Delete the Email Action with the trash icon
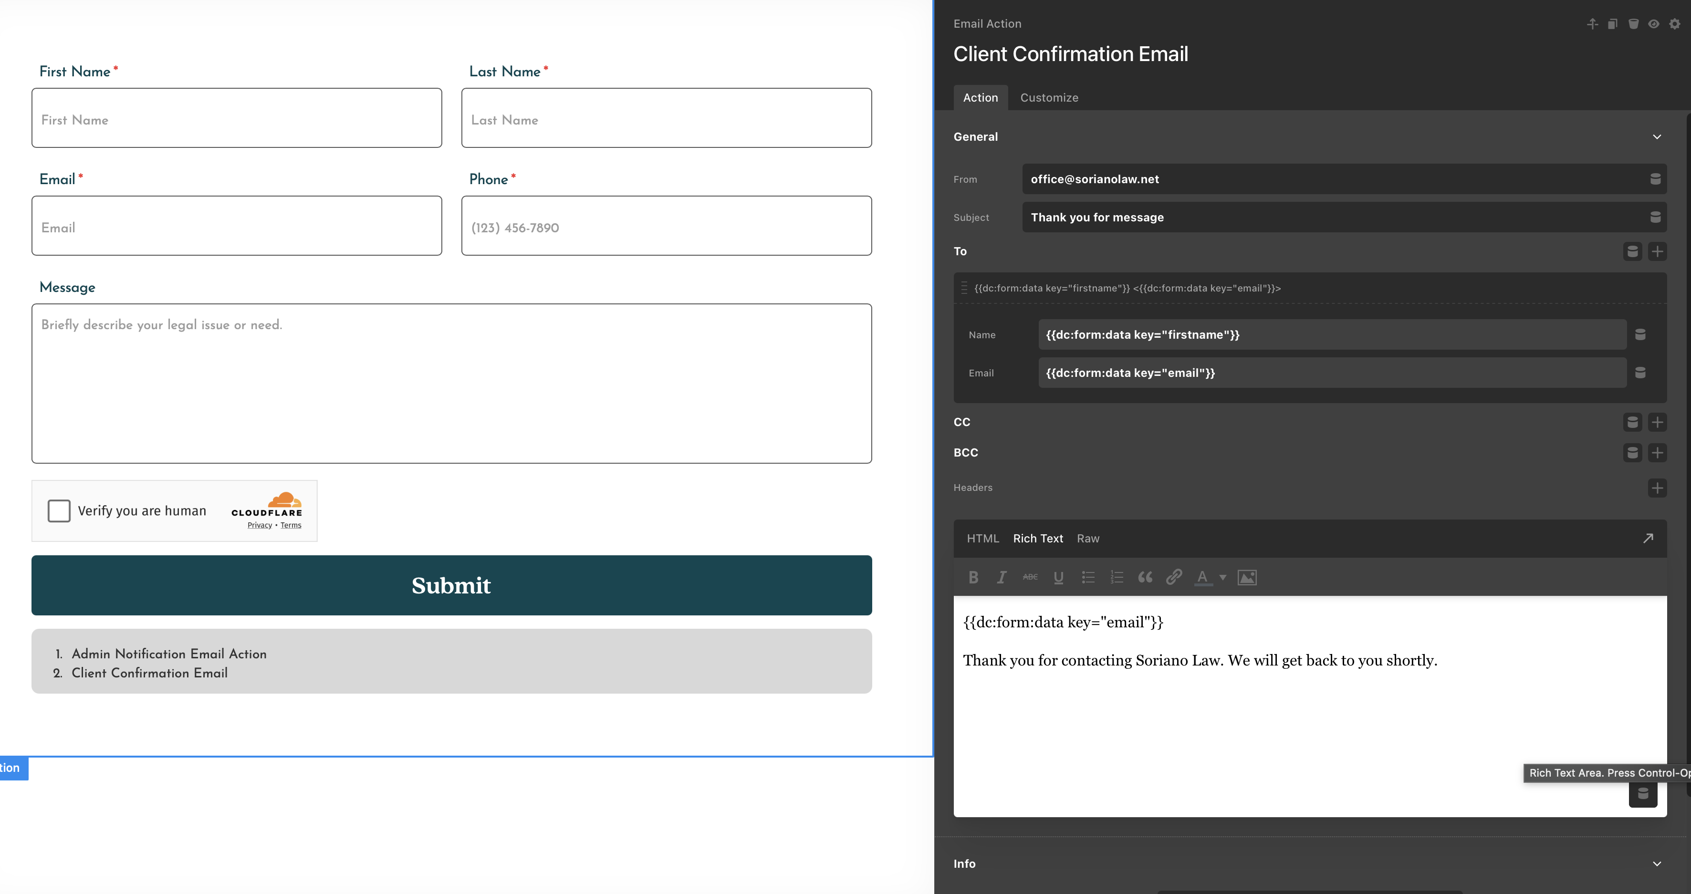 click(x=1633, y=24)
